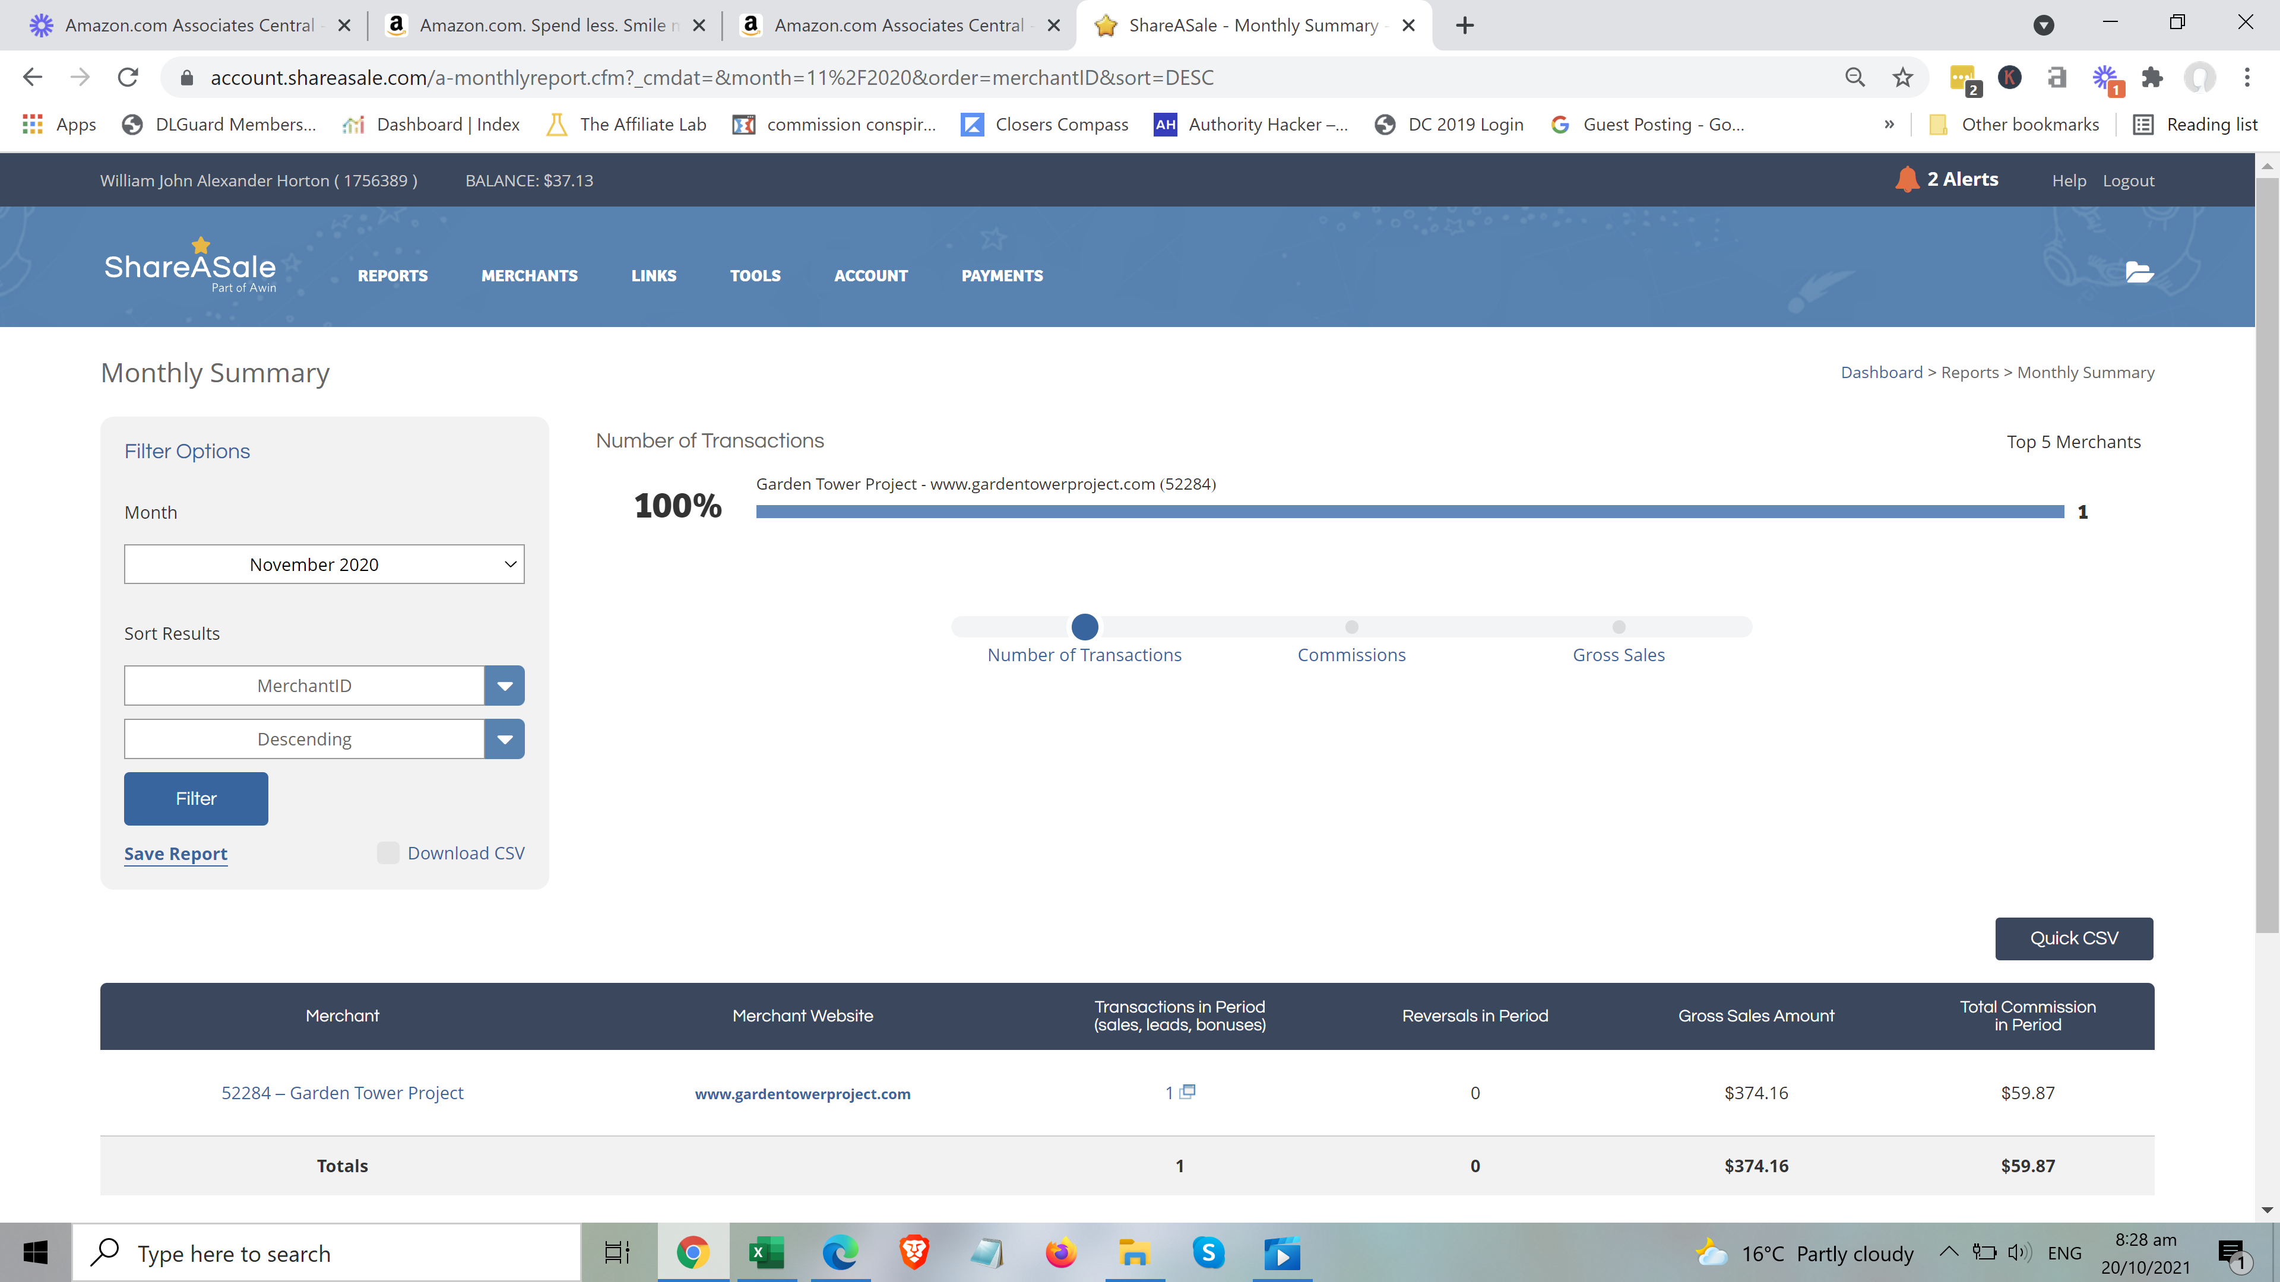Click the browser address bar URL

point(712,77)
